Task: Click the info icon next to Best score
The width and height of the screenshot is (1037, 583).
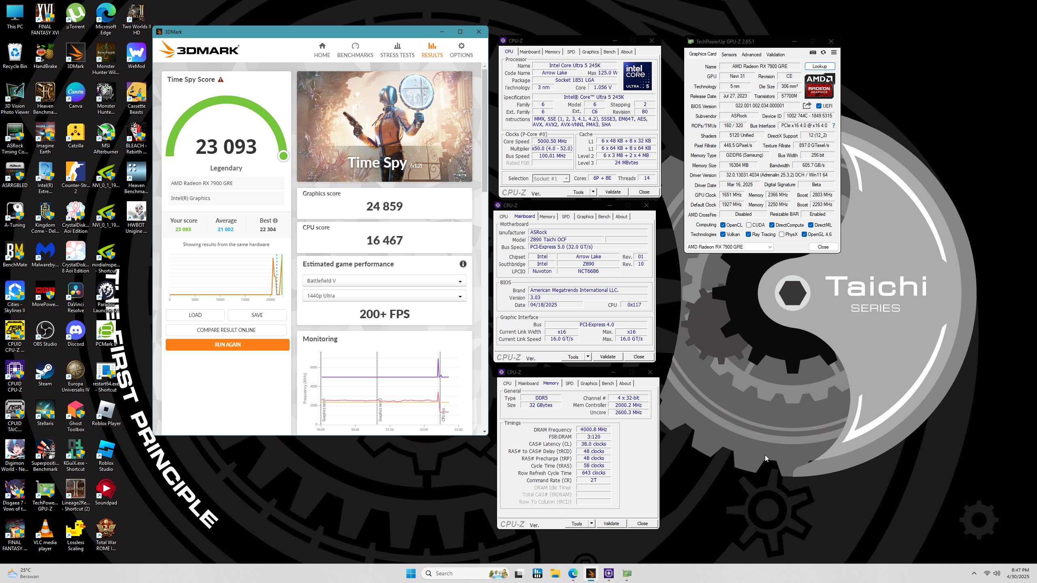Action: [x=275, y=221]
